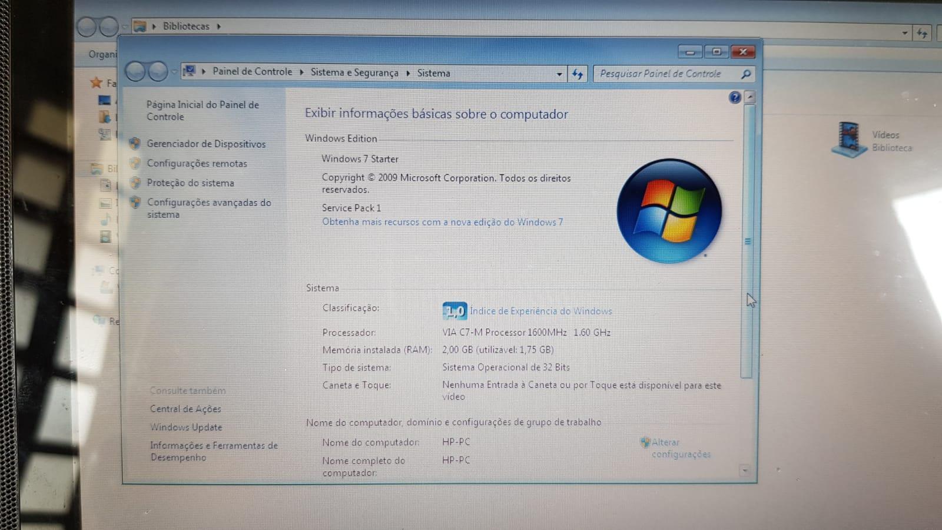Click Favorites star in Bibliotecas sidebar
The image size is (942, 530).
click(96, 82)
